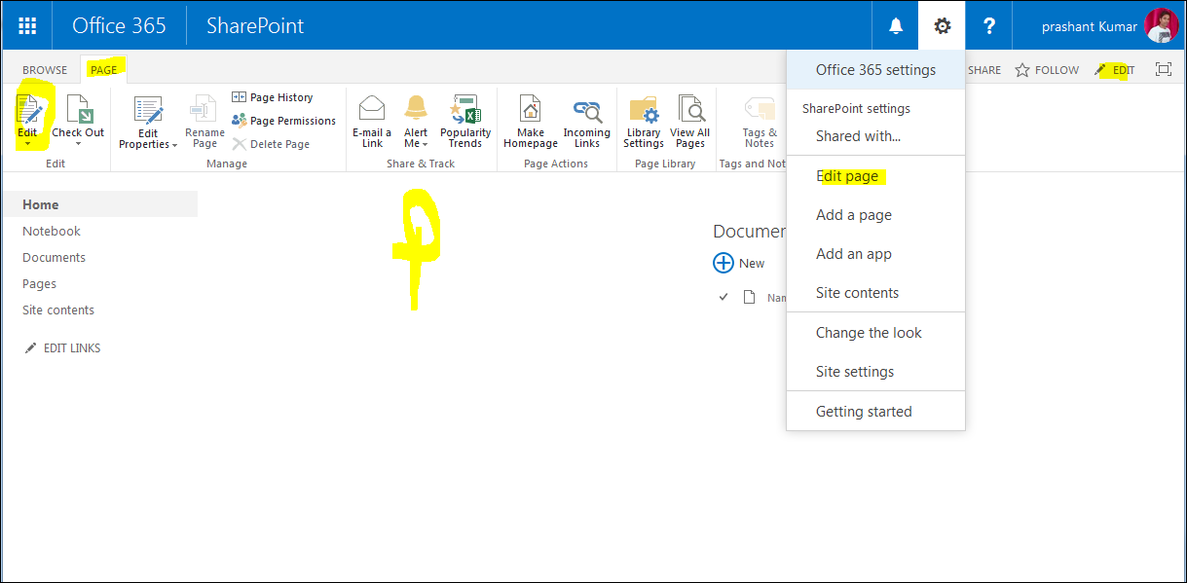Screen dimensions: 1187x583
Task: Open notifications bell
Action: 896,26
